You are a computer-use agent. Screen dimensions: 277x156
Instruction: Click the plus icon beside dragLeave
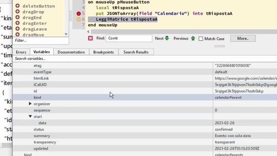click(x=17, y=29)
